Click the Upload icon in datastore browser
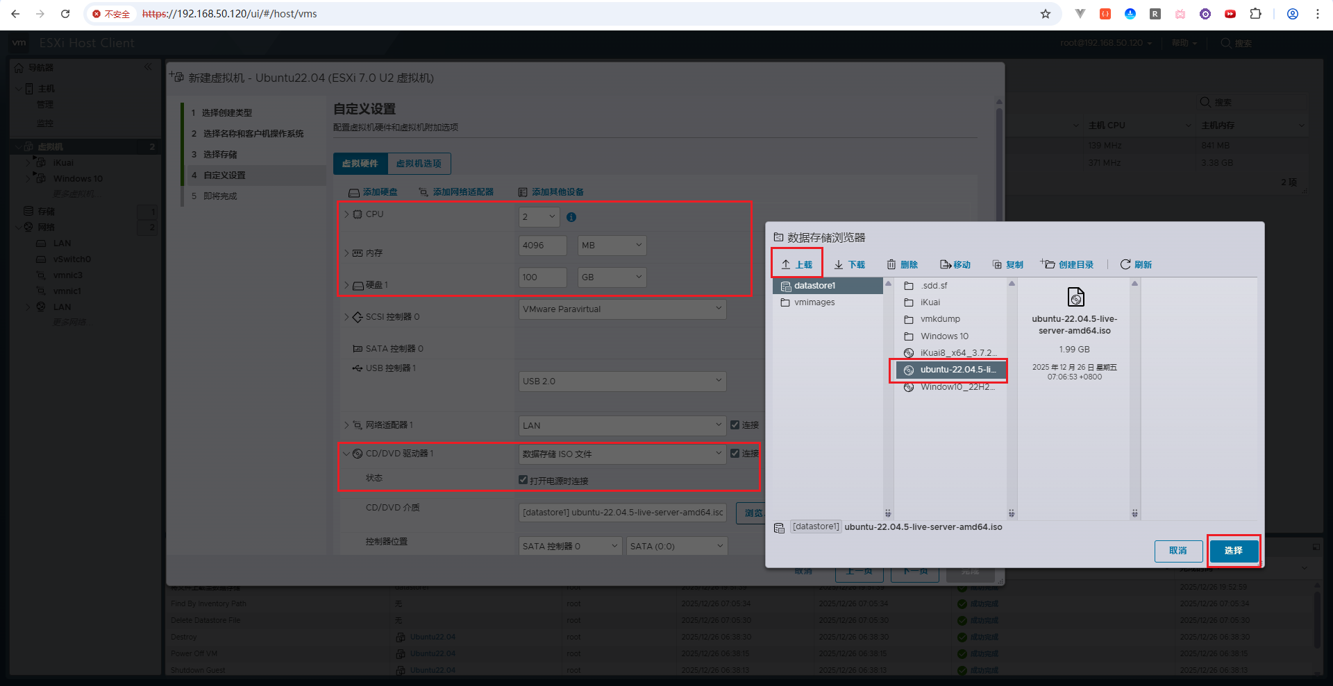1333x686 pixels. [x=786, y=264]
